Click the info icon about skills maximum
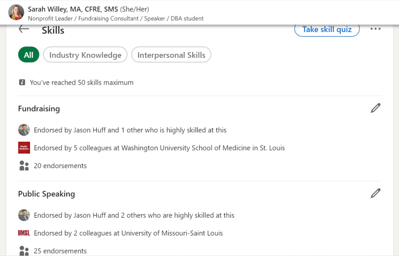 click(22, 83)
